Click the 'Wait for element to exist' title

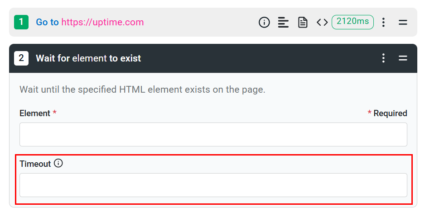[88, 58]
